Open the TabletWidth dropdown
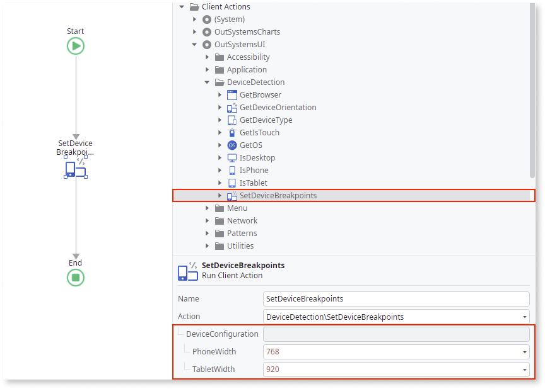The image size is (545, 389). pyautogui.click(x=524, y=369)
